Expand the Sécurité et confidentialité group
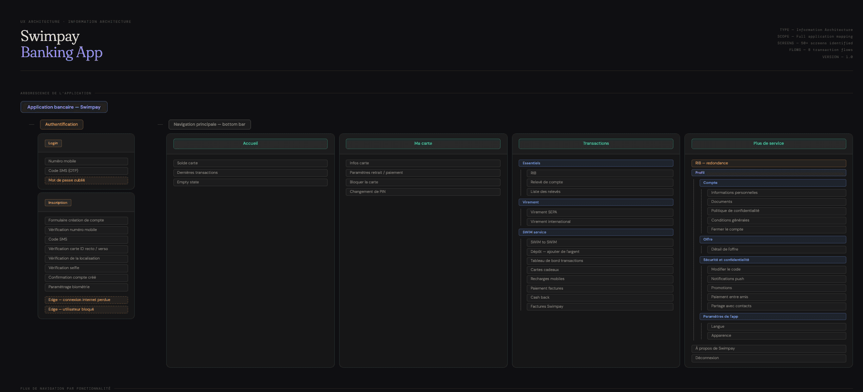The image size is (863, 392). click(773, 260)
